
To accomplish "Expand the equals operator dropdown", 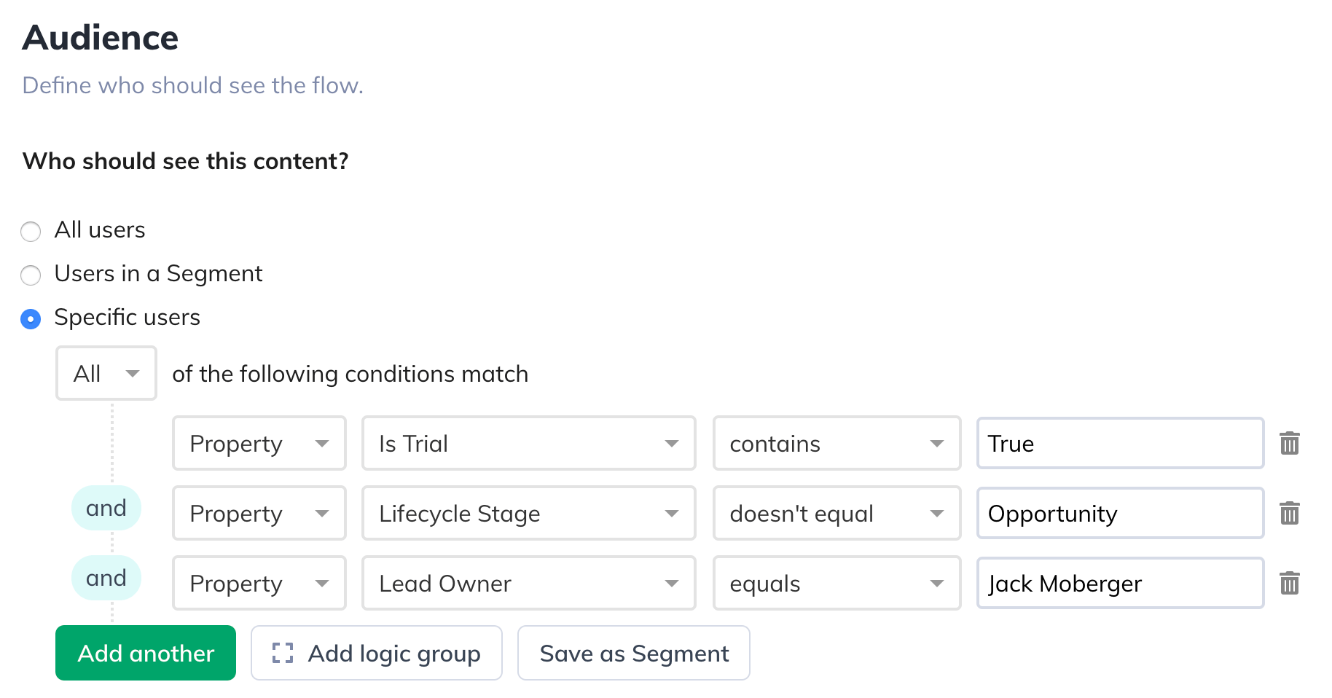I will [837, 583].
